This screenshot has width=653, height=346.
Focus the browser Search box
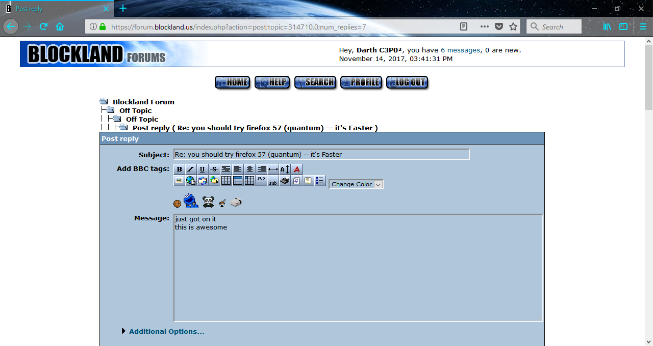tap(554, 26)
